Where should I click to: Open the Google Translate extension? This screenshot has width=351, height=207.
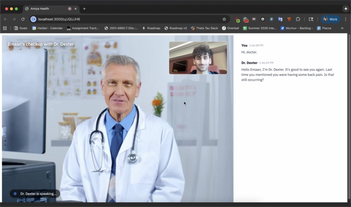[280, 19]
